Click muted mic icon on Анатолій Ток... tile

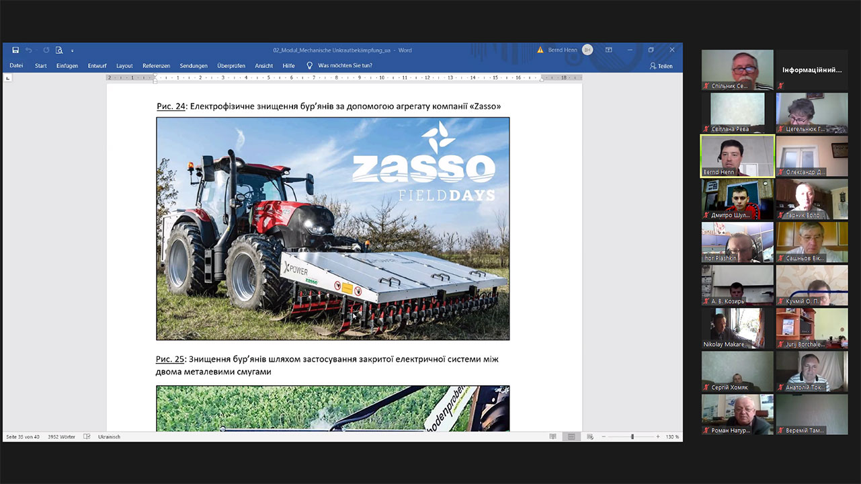click(x=781, y=387)
